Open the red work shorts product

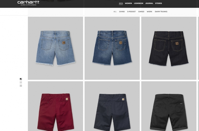coord(56,106)
